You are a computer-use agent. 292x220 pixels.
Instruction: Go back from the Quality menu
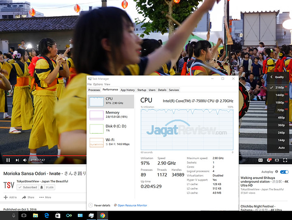(272, 77)
